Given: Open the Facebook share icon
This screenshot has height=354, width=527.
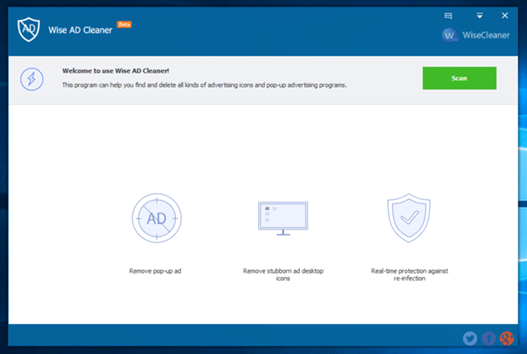Looking at the screenshot, I should tap(488, 338).
